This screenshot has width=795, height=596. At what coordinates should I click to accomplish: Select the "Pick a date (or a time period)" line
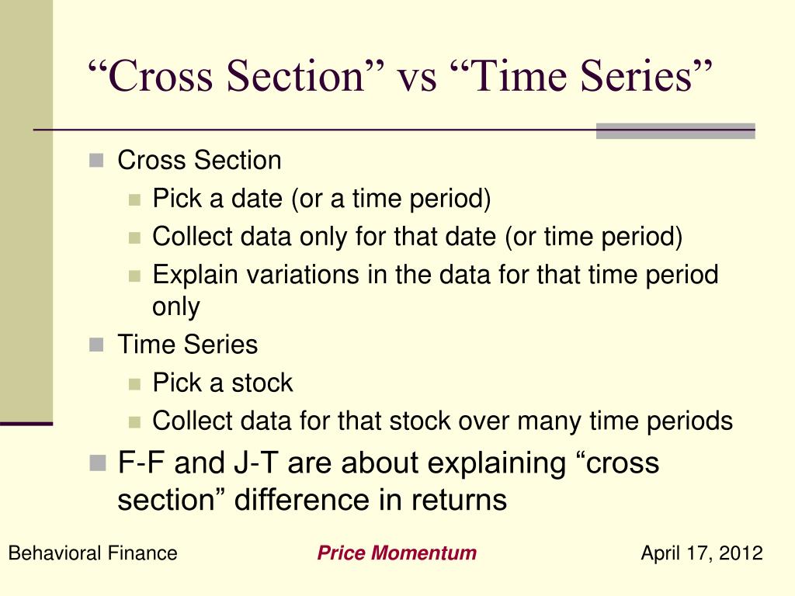pos(321,199)
